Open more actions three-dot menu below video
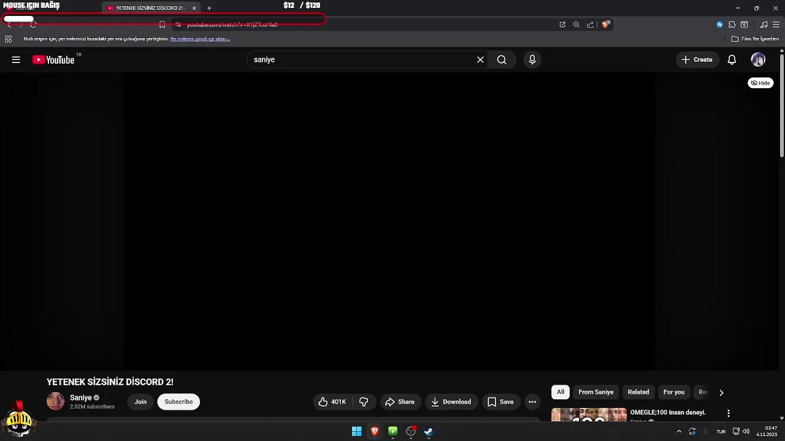 tap(532, 402)
